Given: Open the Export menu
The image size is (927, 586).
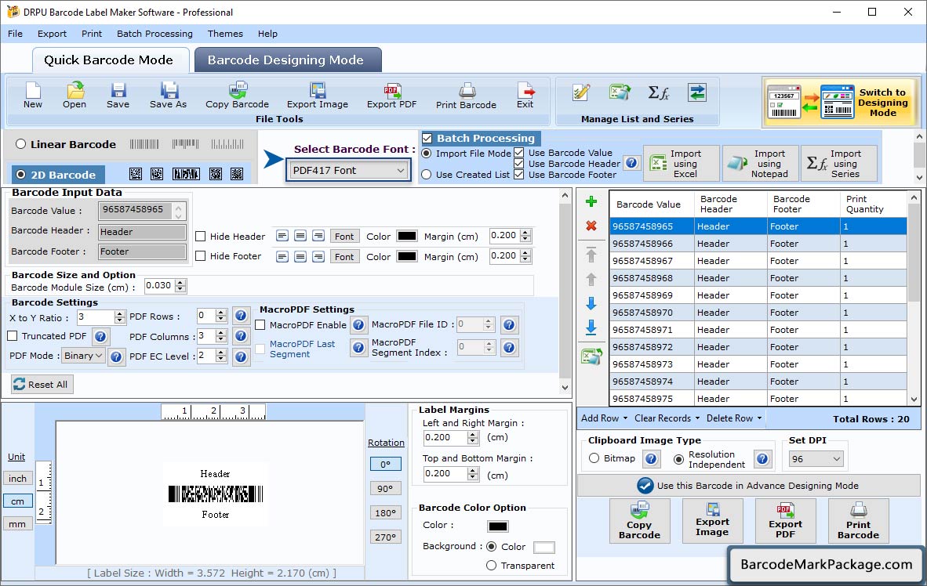Looking at the screenshot, I should coord(52,34).
